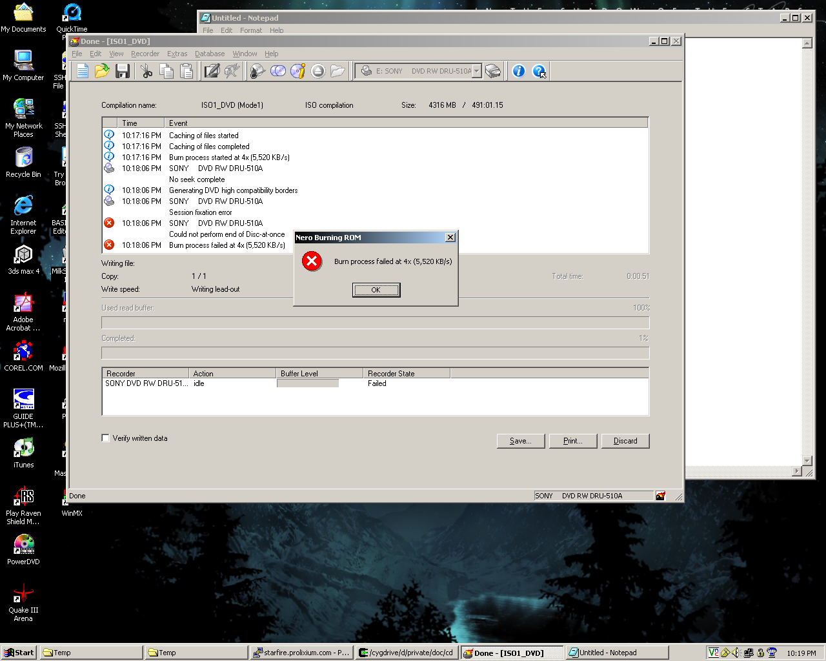Screen dimensions: 826x661
Task: Click the Copy CD two-discs icon
Action: tap(278, 71)
